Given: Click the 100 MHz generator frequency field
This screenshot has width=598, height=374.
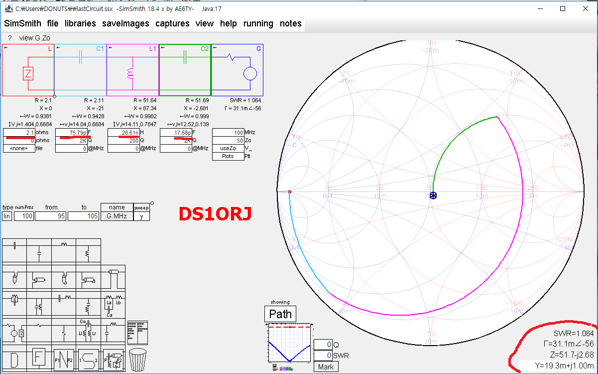Looking at the screenshot, I should coord(228,133).
